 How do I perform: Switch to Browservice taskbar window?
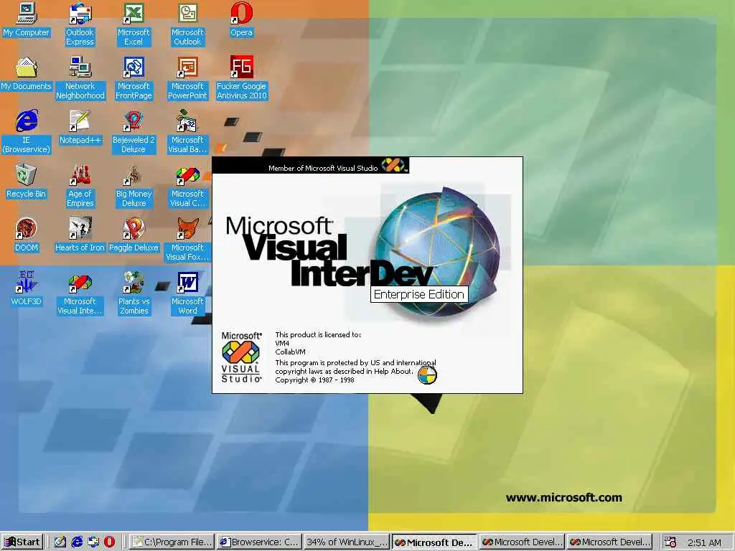(259, 542)
